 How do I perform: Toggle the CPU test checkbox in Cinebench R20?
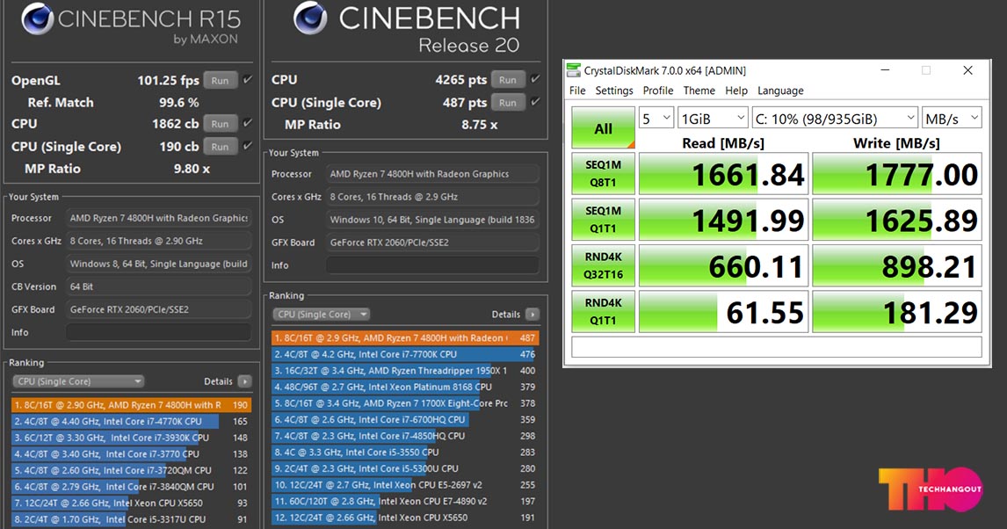tap(535, 80)
